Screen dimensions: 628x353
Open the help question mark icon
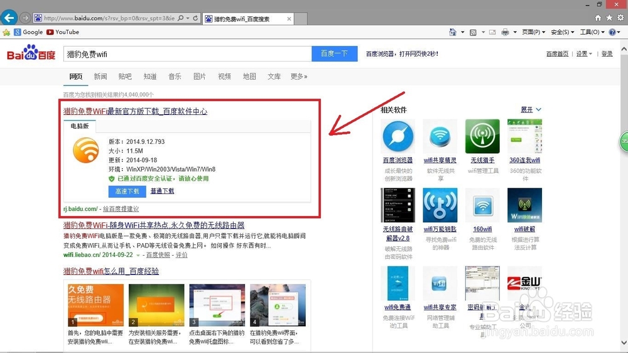coord(612,32)
